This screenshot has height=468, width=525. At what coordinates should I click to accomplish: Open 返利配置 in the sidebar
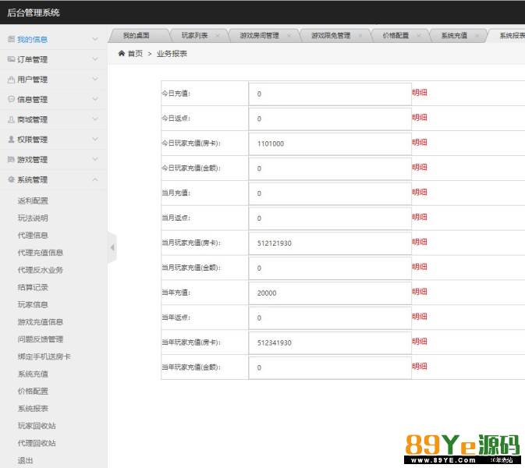33,200
